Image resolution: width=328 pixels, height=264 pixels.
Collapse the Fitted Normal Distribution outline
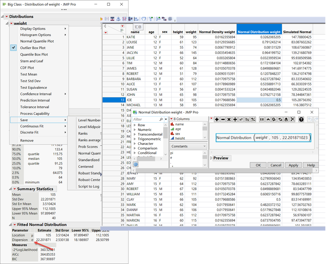pyautogui.click(x=10, y=225)
